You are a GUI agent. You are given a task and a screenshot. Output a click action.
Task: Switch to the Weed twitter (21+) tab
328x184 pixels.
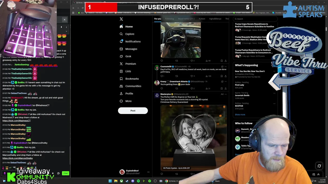[x=186, y=19]
